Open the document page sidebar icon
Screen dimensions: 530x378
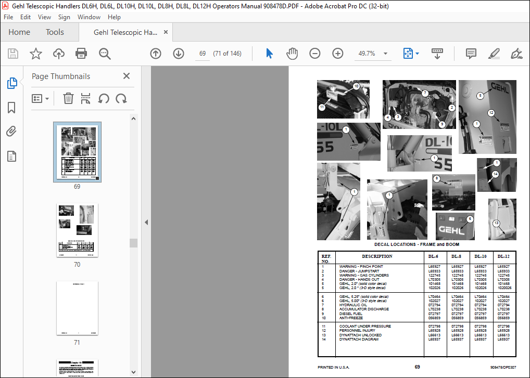point(11,157)
